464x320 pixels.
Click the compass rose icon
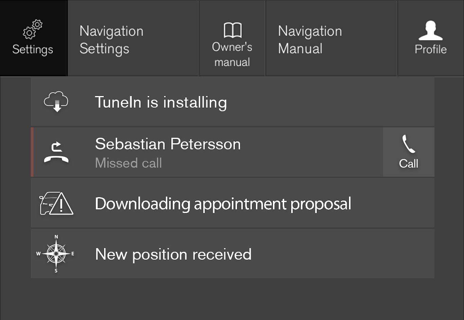(56, 254)
